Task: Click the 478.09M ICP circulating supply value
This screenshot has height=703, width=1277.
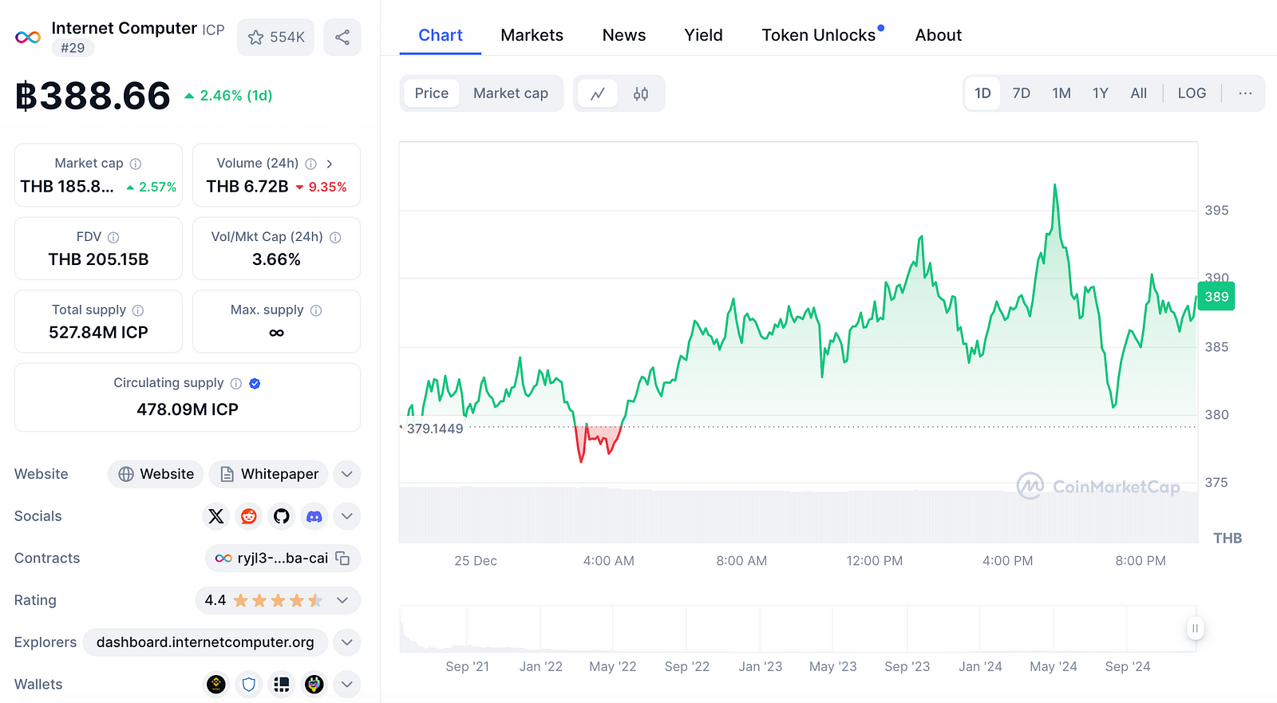Action: (x=188, y=409)
